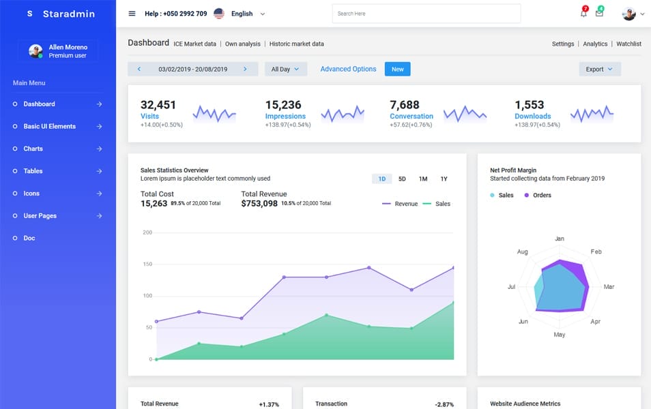
Task: Select the 1D timeframe toggle
Action: coord(381,178)
